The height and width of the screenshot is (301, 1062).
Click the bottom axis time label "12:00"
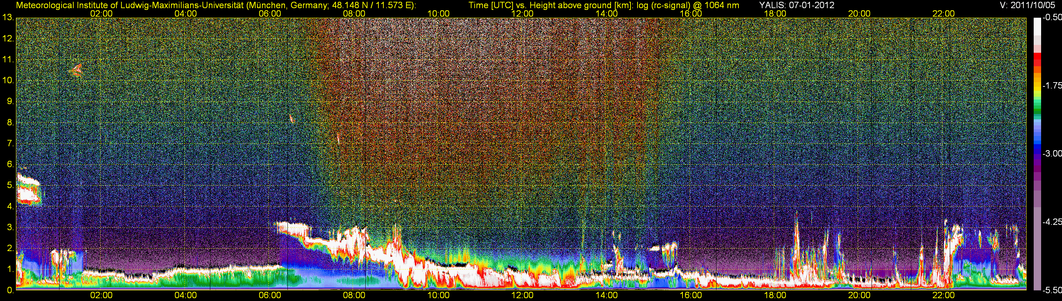pos(523,295)
